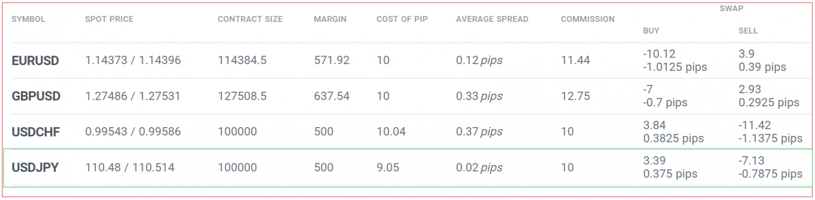The width and height of the screenshot is (815, 200).
Task: Click GBPUSD contract size 127508.5
Action: tap(242, 96)
